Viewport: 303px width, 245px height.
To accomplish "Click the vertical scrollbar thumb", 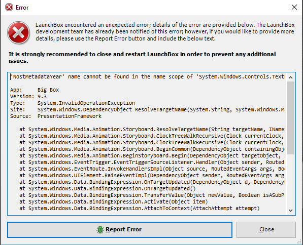I will point(290,118).
